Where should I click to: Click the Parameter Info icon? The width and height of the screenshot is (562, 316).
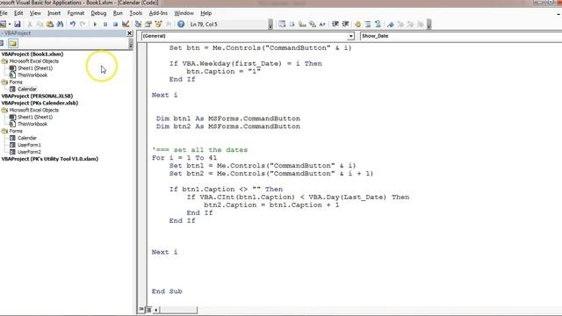(313, 24)
